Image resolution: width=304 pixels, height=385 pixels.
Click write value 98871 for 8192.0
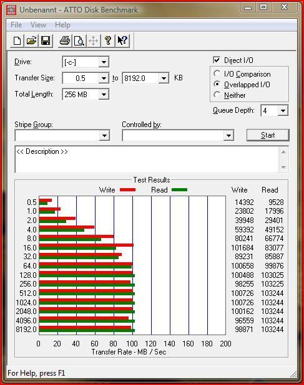(244, 330)
